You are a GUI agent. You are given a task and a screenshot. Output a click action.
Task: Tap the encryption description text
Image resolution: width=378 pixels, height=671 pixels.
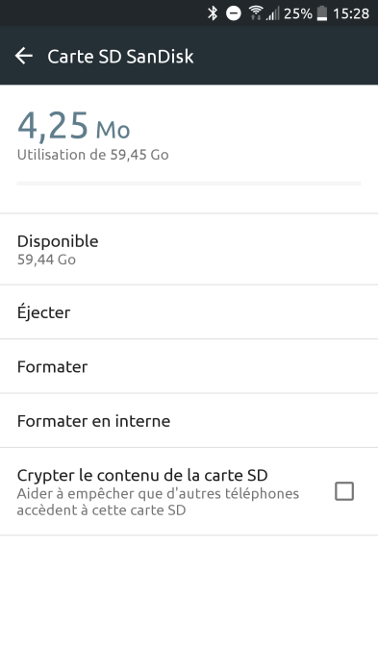[158, 502]
